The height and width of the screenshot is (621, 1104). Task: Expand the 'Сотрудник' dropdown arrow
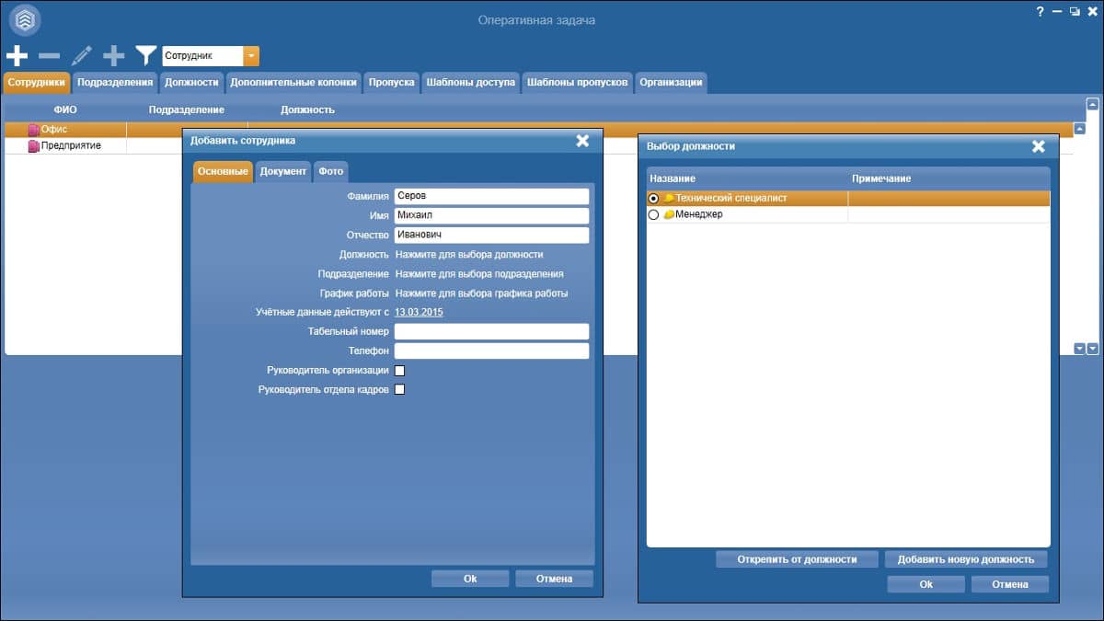click(x=251, y=56)
